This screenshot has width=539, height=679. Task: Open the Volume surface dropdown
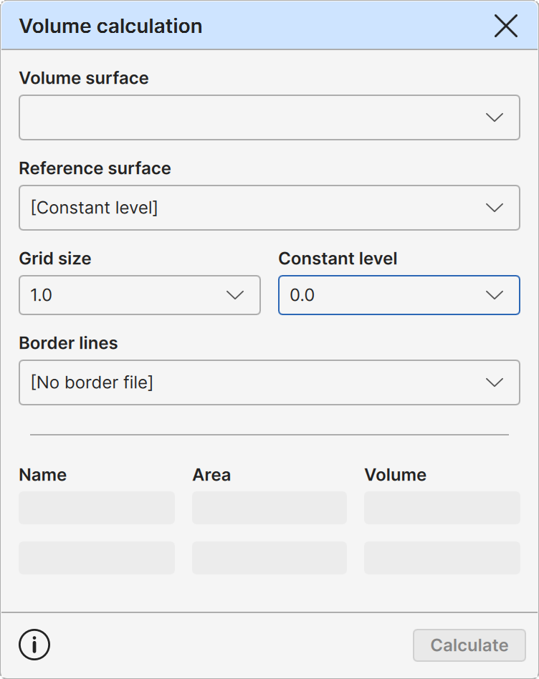(x=269, y=117)
